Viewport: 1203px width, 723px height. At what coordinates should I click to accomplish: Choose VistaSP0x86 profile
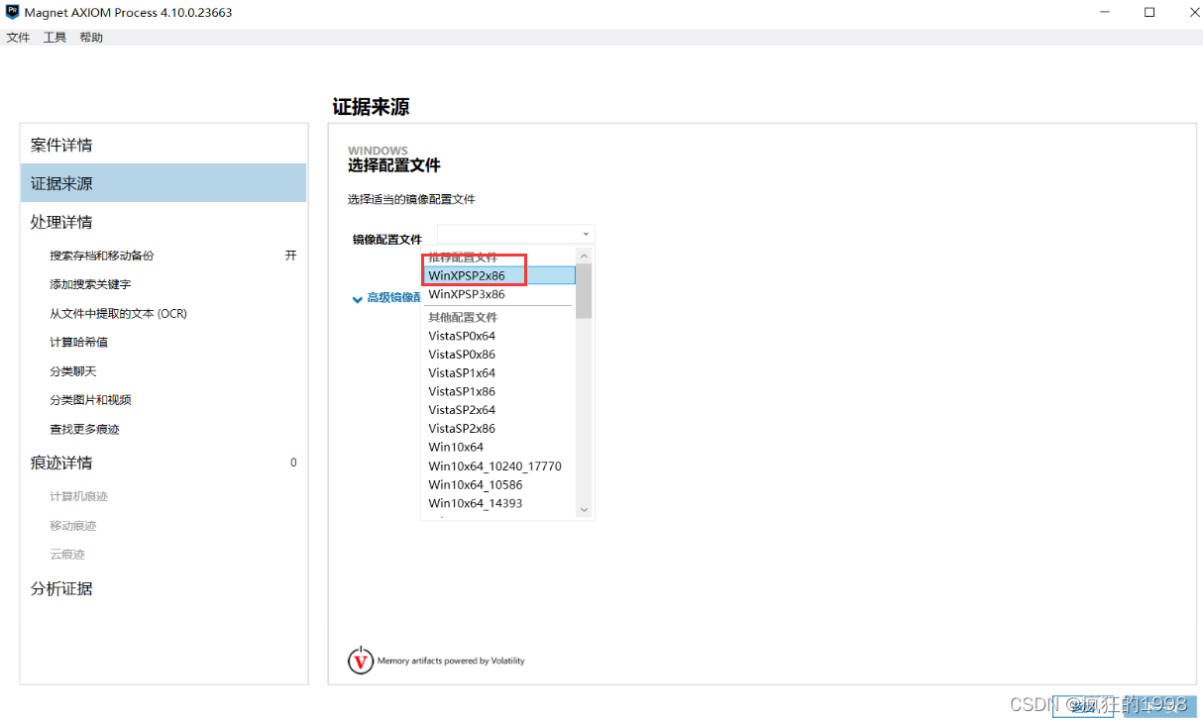498,355
